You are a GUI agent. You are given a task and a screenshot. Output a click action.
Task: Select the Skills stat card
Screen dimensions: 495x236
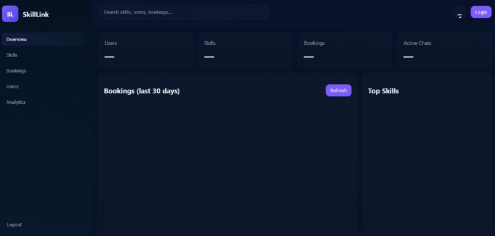tap(245, 50)
